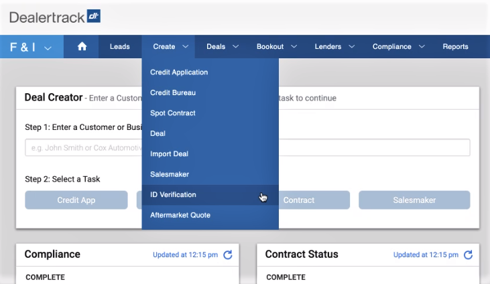Select Credit Bureau menu entry

[210, 92]
